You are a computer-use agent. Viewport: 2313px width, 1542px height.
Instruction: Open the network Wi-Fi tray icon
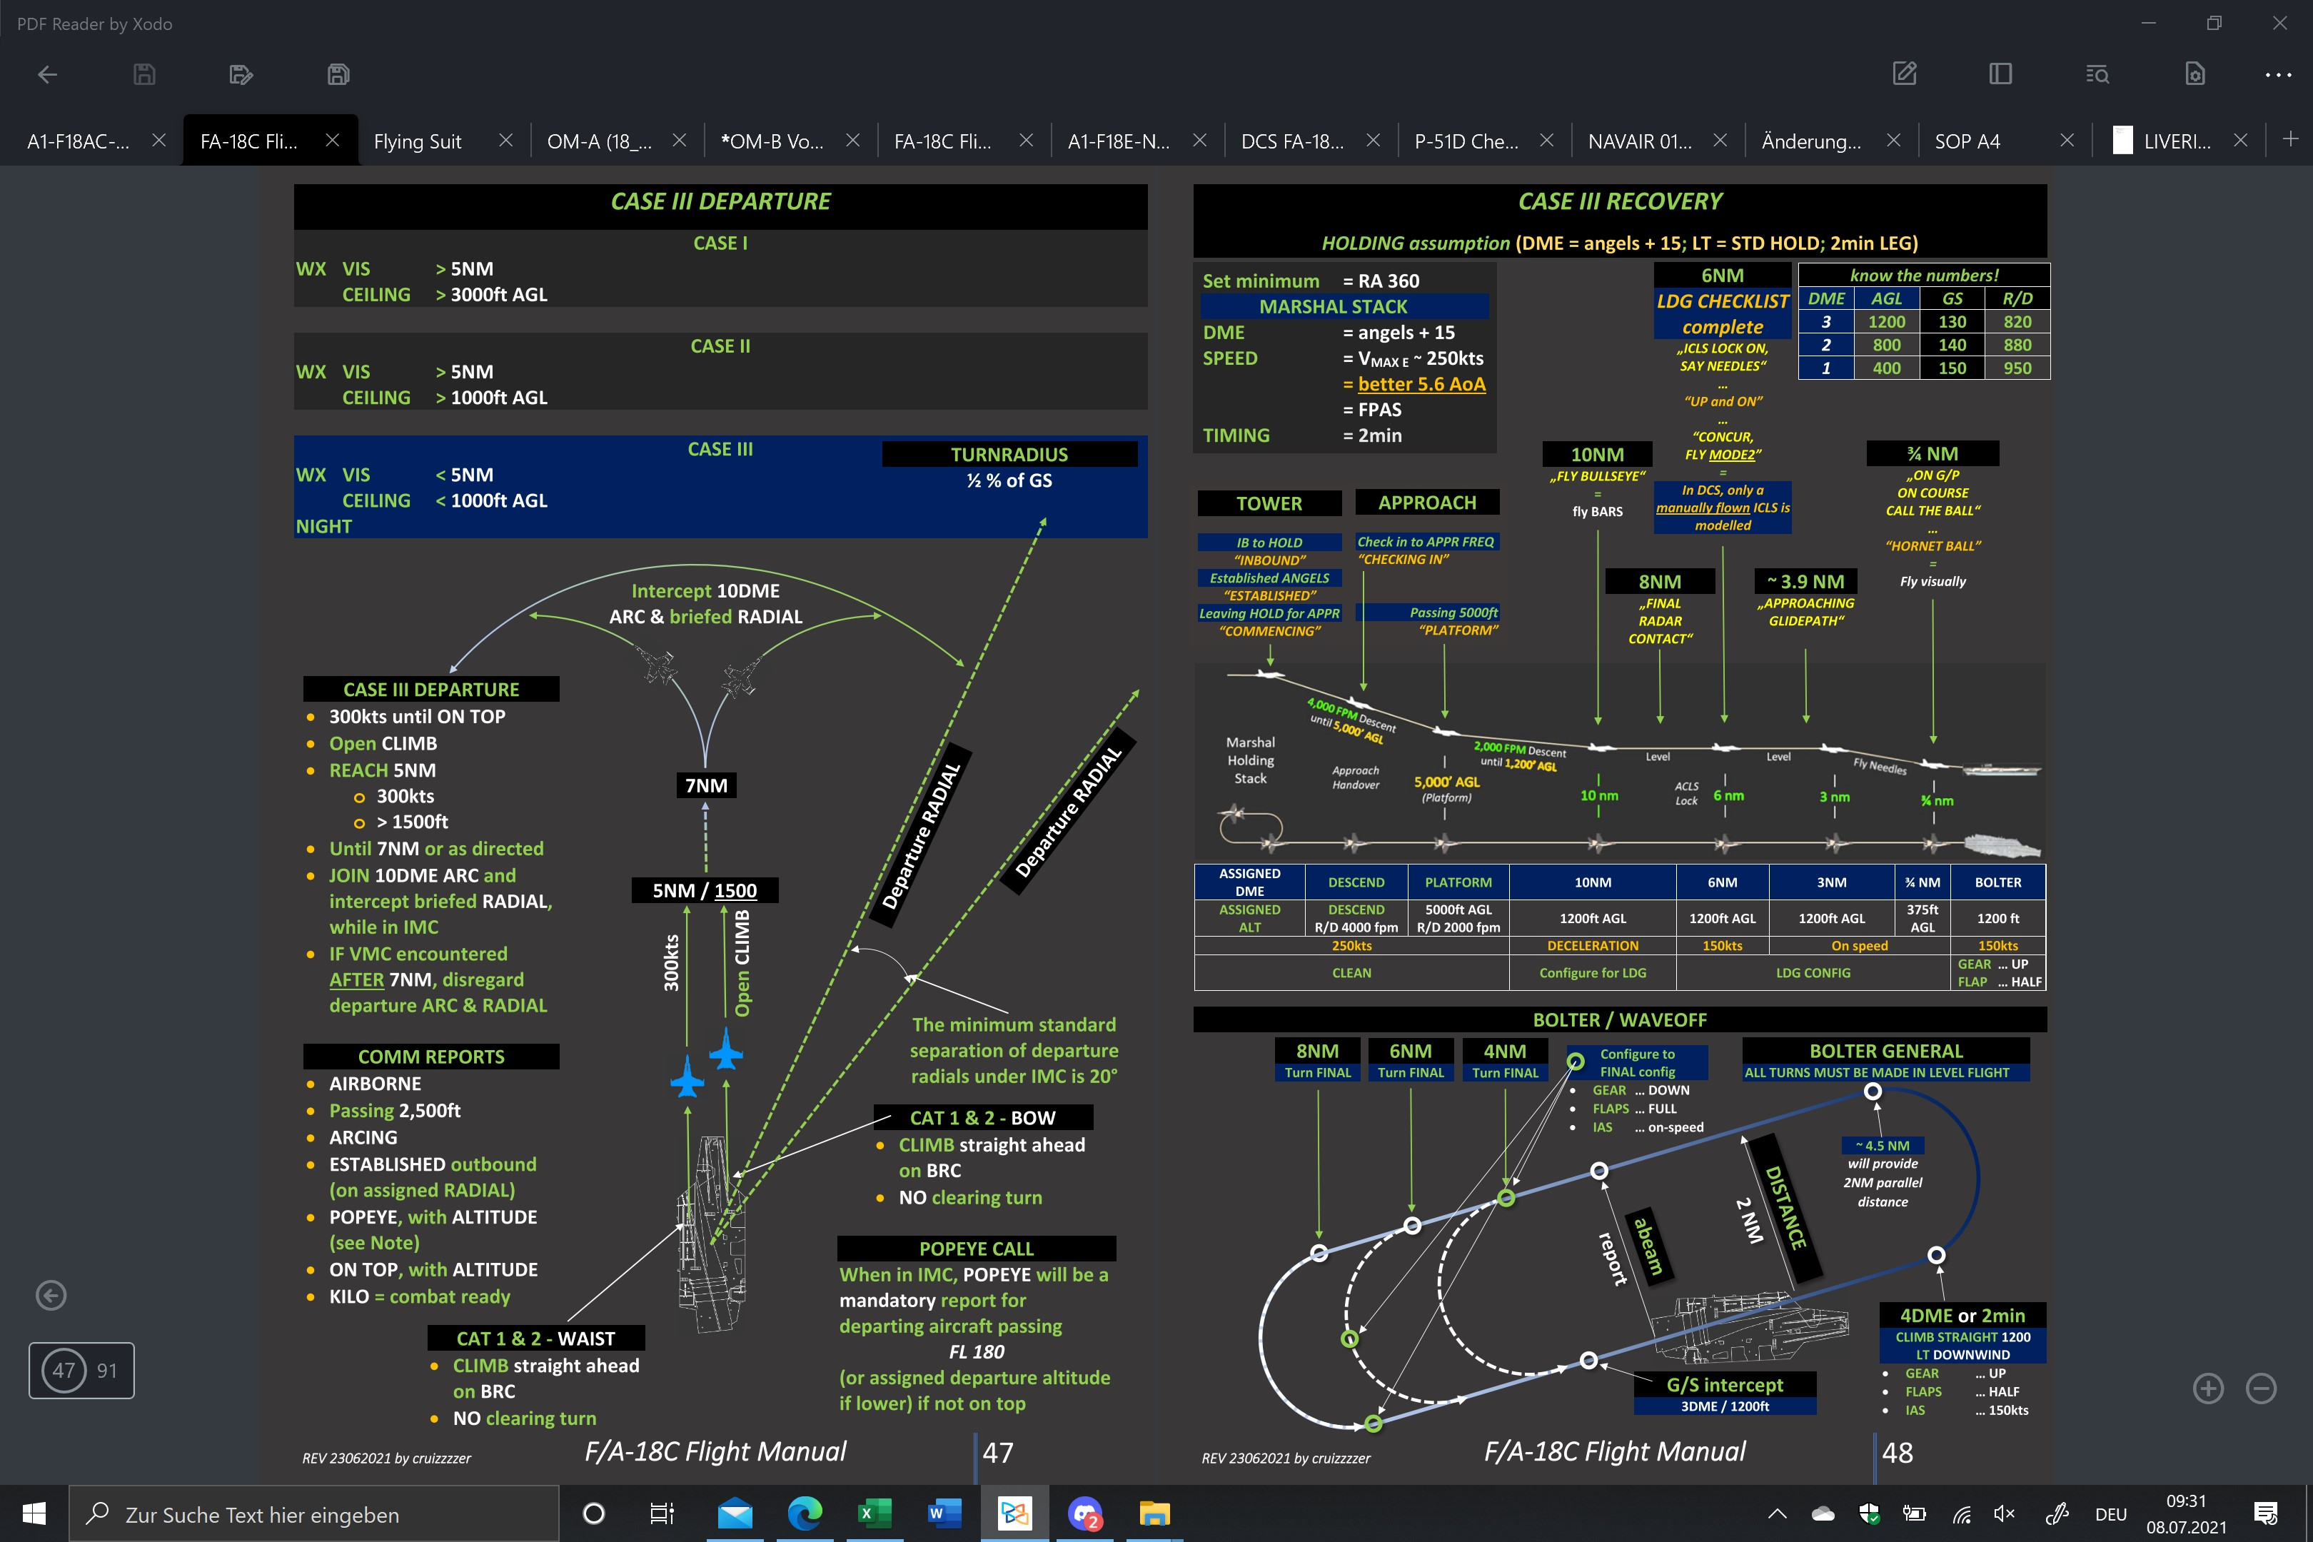(x=1962, y=1514)
